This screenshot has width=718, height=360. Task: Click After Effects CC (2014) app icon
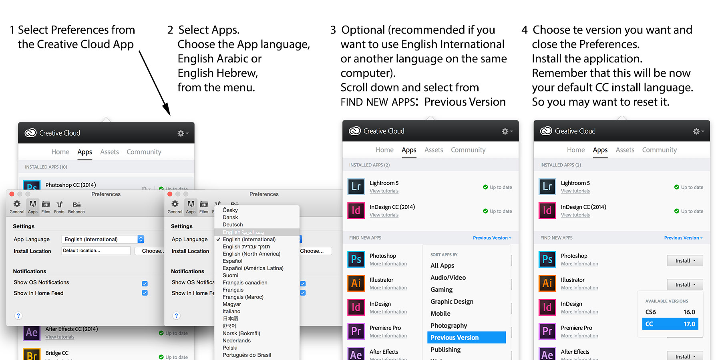tap(32, 333)
